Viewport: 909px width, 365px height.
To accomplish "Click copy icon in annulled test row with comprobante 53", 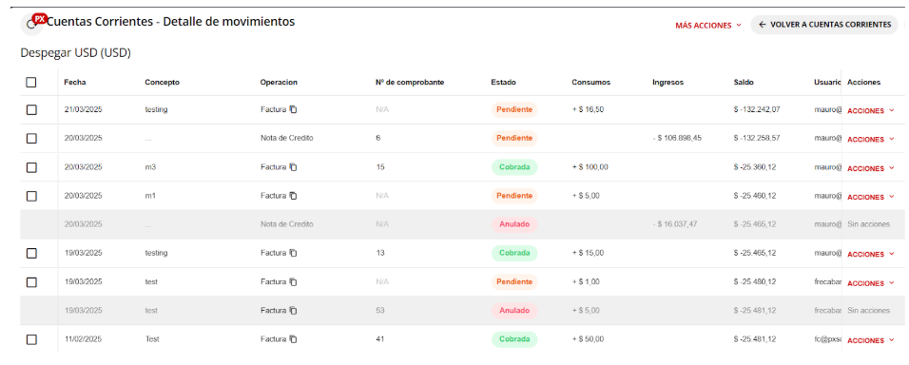I will pos(294,311).
